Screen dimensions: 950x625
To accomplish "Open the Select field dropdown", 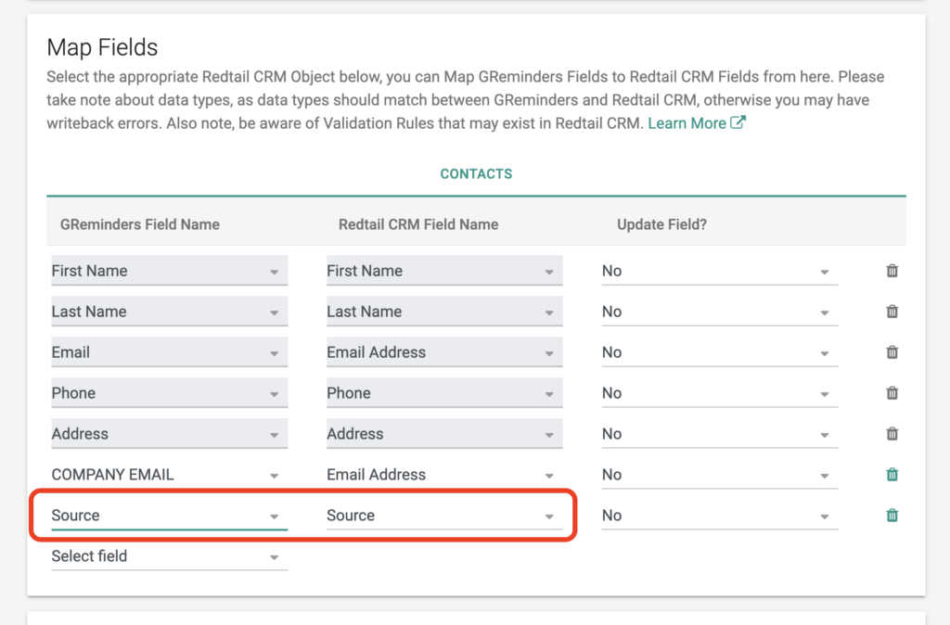I will pos(169,556).
